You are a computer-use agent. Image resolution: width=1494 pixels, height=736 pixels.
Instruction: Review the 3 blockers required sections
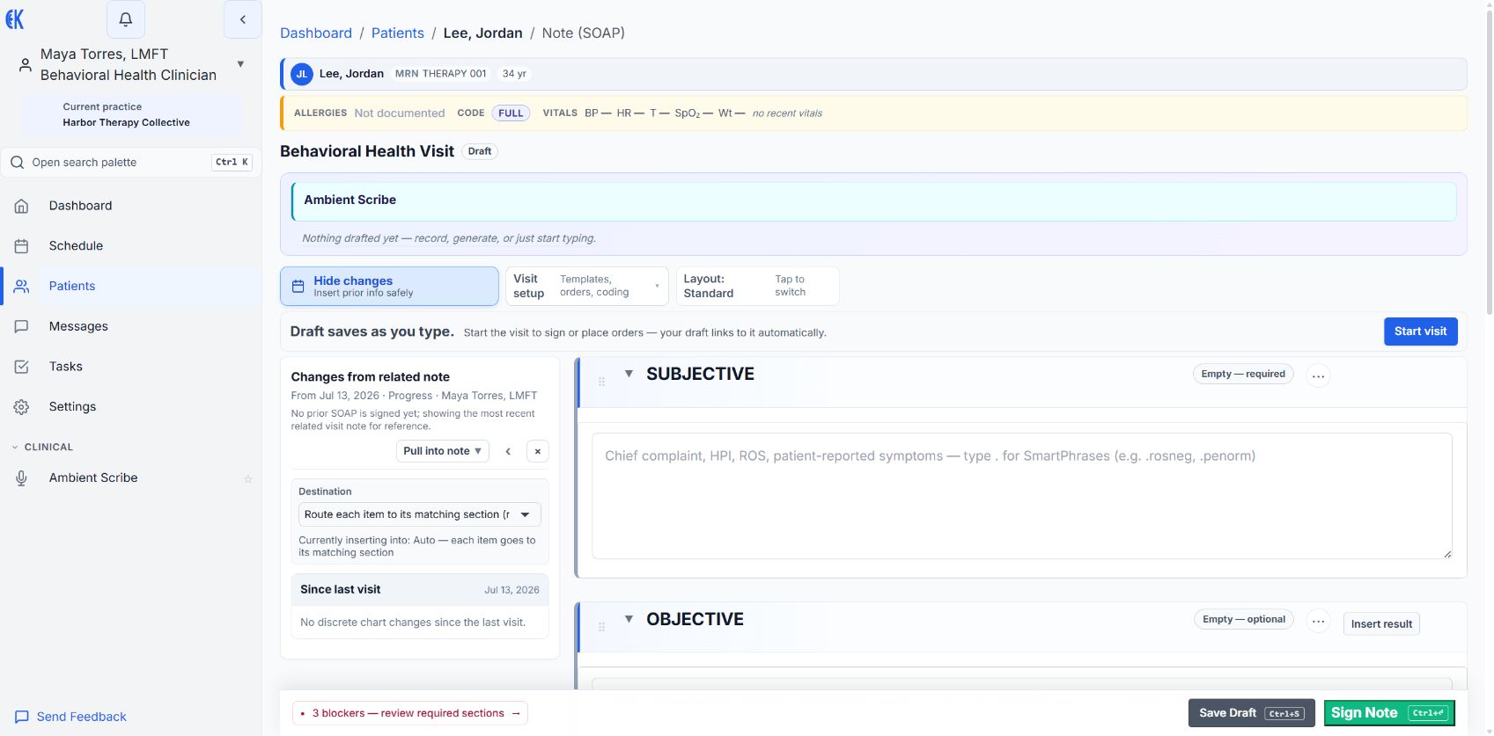(x=410, y=713)
